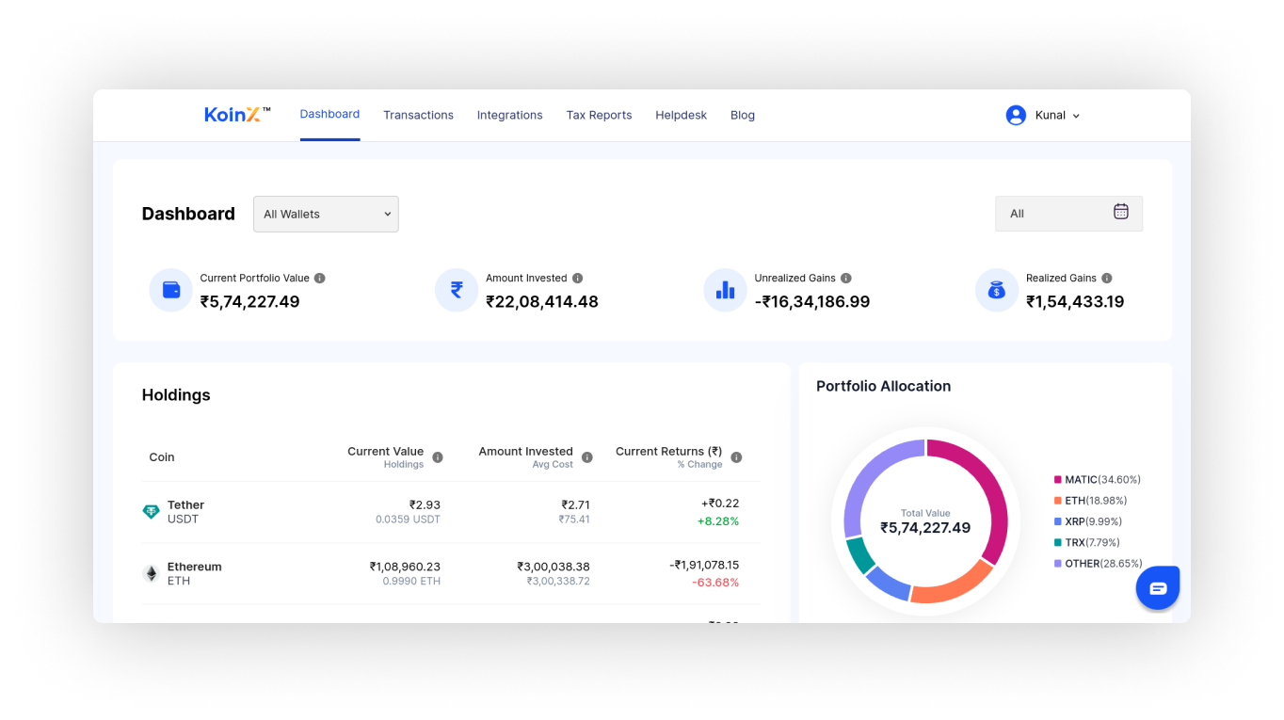Open the Helpdesk link
The width and height of the screenshot is (1284, 720).
tap(681, 116)
